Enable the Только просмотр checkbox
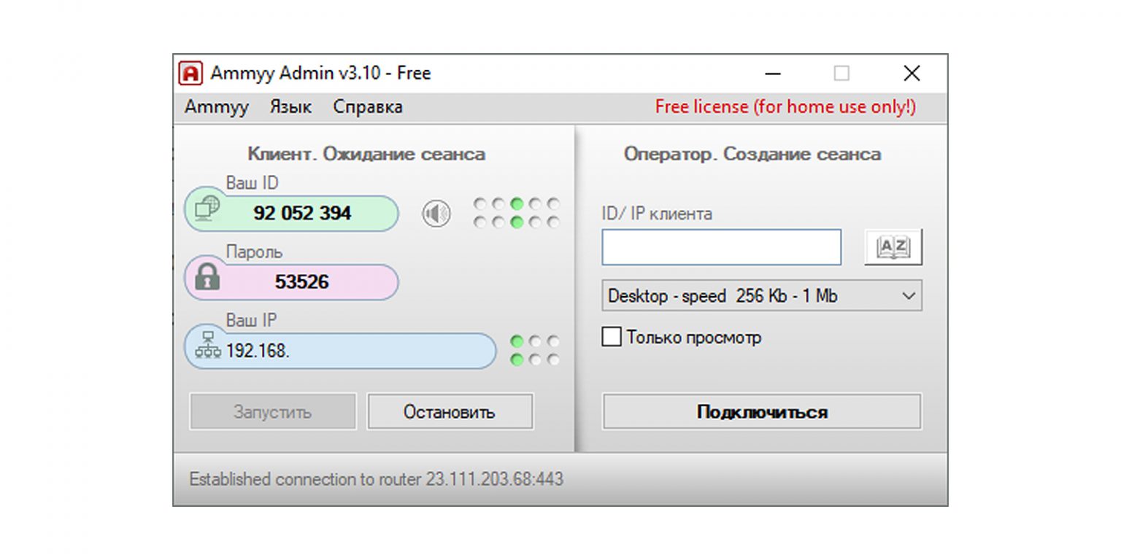 tap(612, 338)
